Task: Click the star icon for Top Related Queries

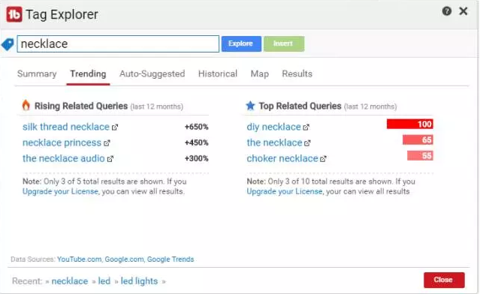Action: coord(250,106)
